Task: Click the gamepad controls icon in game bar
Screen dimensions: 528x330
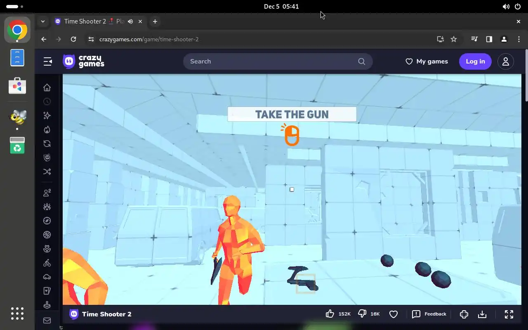Action: click(x=464, y=314)
